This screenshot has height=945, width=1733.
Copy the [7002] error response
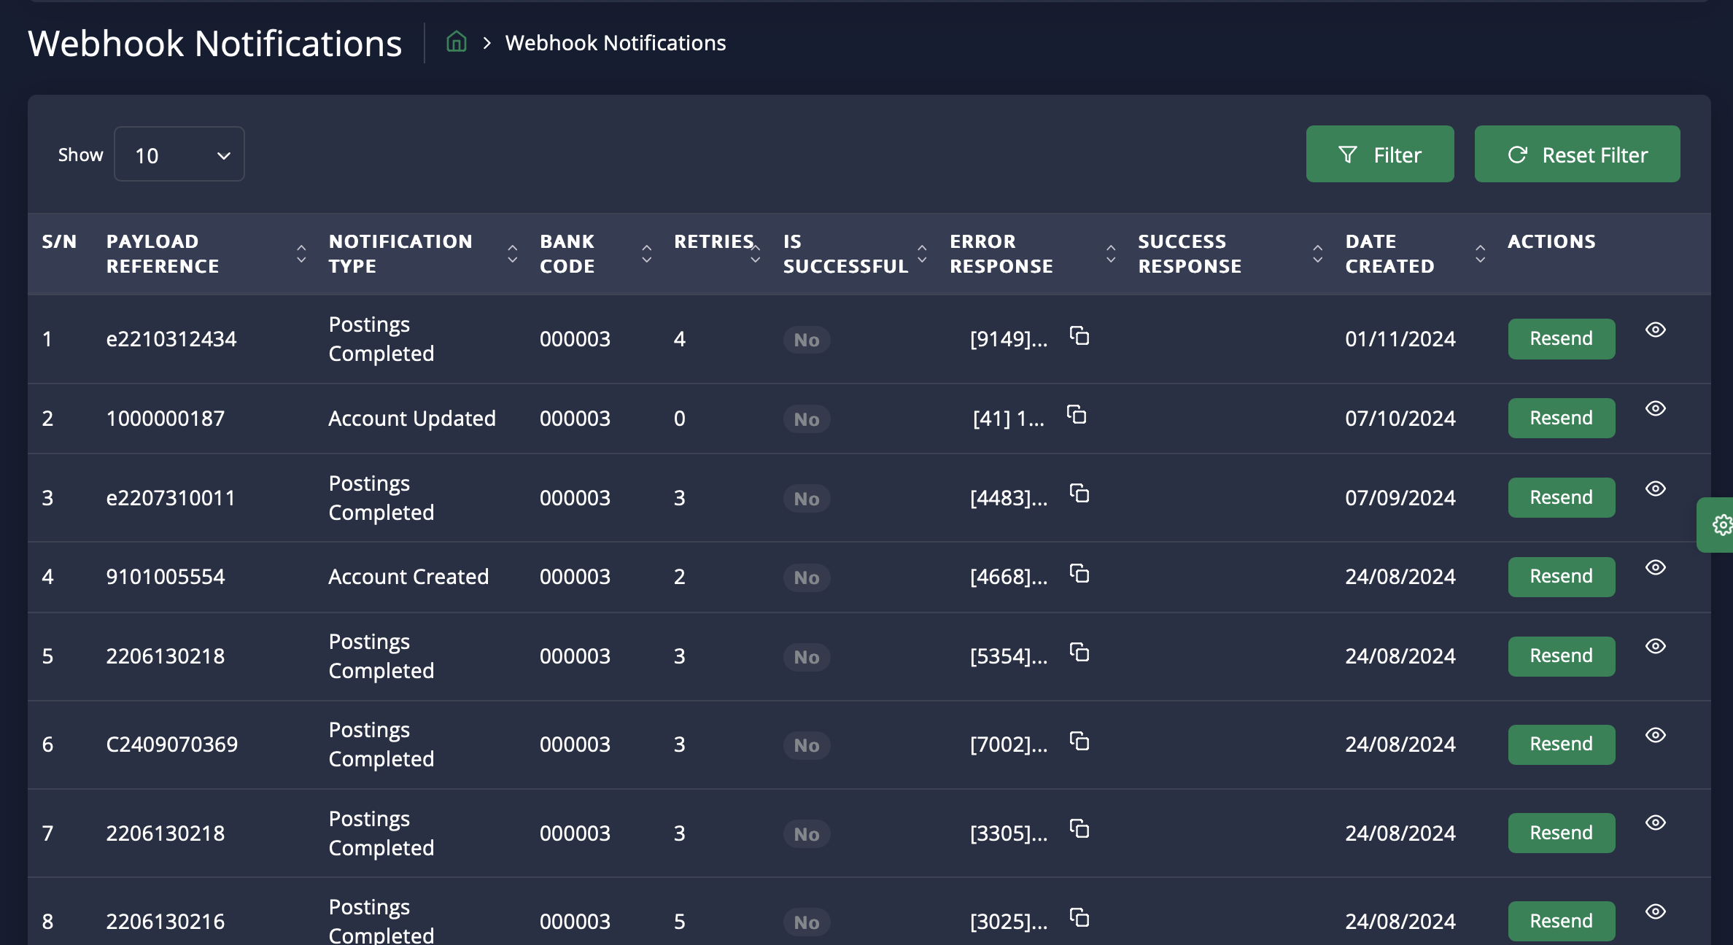(x=1079, y=742)
